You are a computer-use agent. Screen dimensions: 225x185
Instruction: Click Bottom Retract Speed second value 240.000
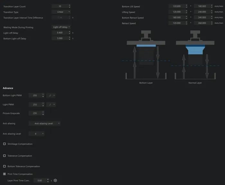click(x=202, y=17)
